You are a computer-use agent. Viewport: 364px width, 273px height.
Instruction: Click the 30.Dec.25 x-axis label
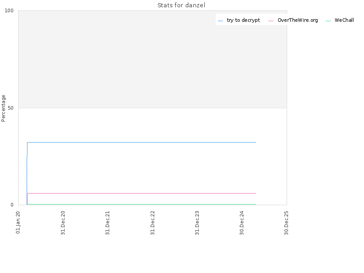[286, 223]
